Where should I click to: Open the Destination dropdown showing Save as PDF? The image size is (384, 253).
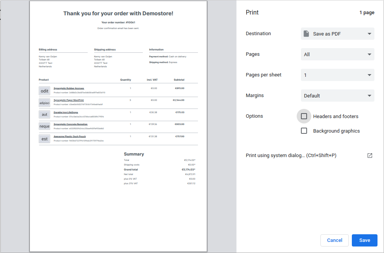pos(337,34)
